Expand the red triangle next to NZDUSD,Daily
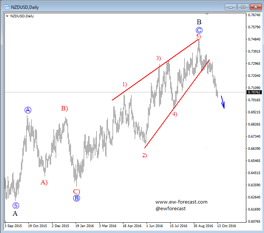 7,16
